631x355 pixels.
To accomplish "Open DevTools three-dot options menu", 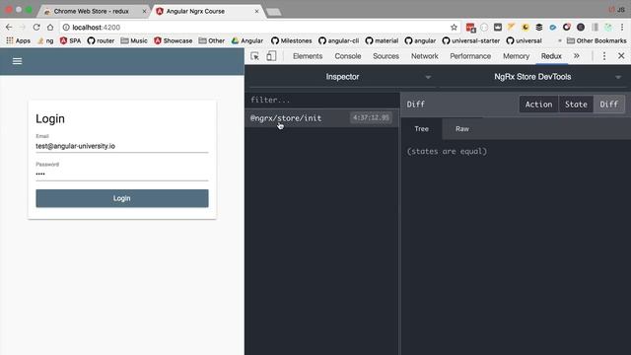I will 604,56.
